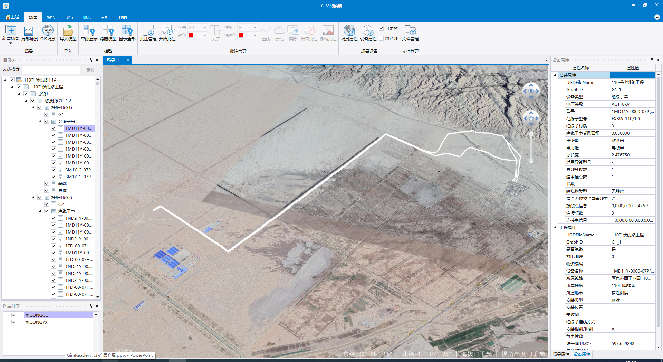Open the 工程 menu tab
The image size is (663, 362).
tap(12, 17)
